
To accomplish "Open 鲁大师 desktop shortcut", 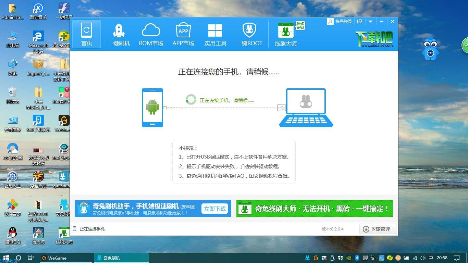I will coord(38,236).
